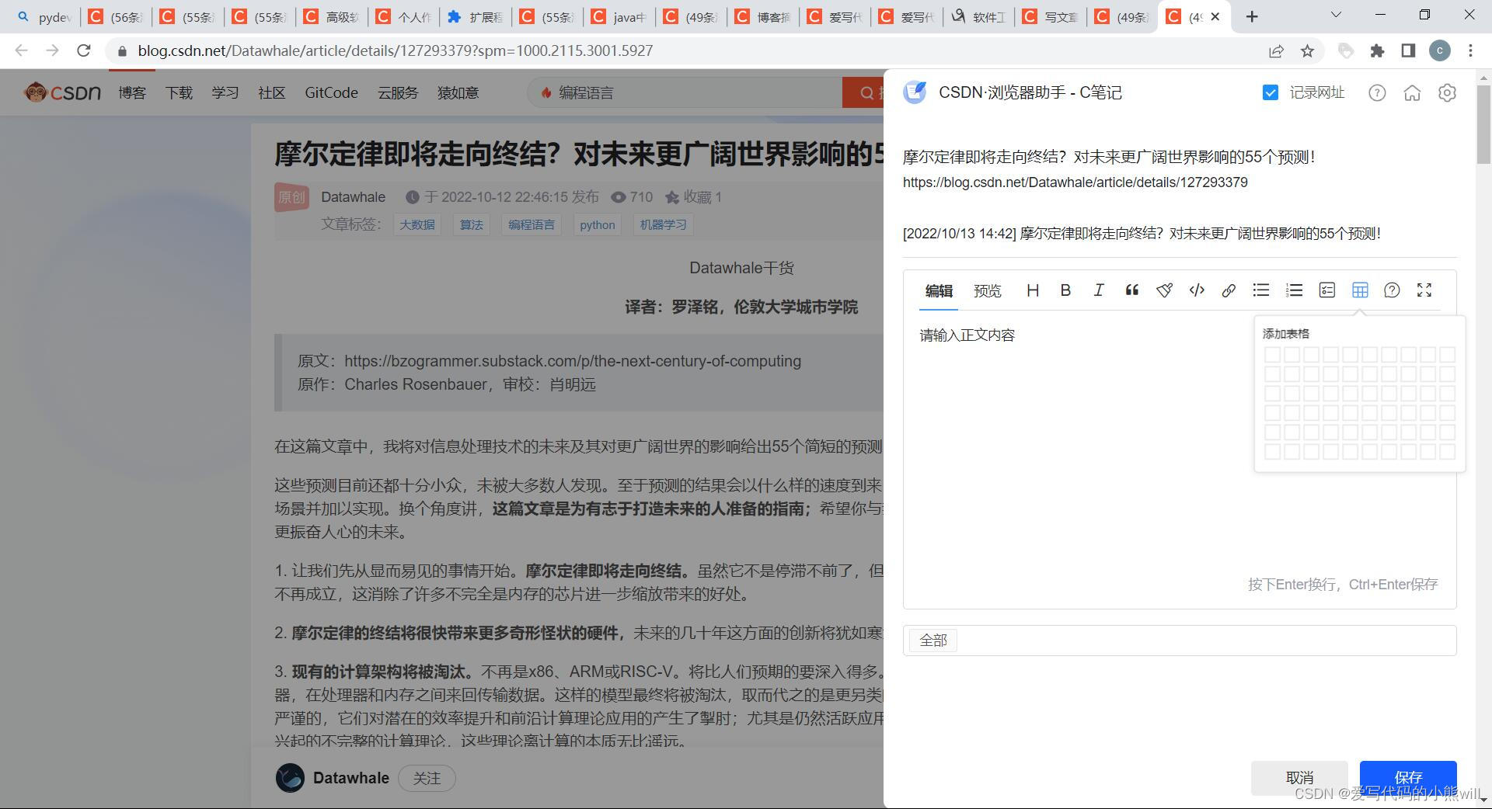1492x809 pixels.
Task: Share this page via address bar icon
Action: (1276, 51)
